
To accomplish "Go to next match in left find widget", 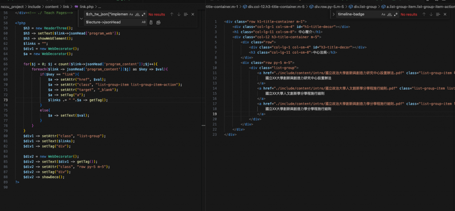I will (x=179, y=14).
